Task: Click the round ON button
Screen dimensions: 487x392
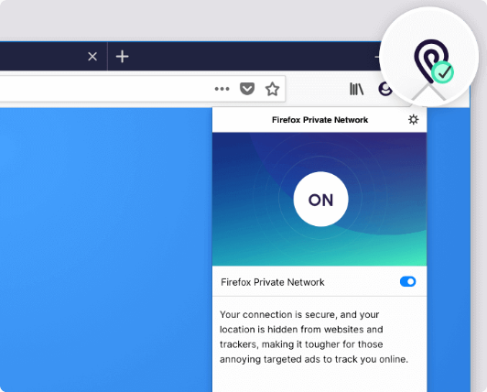Action: (x=320, y=199)
